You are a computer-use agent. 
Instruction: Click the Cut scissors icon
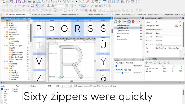(x=39, y=2)
